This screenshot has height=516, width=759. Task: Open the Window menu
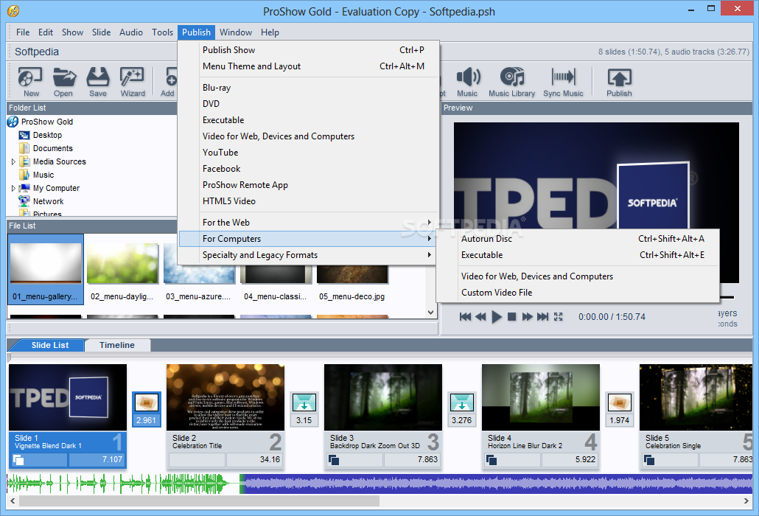pyautogui.click(x=236, y=32)
